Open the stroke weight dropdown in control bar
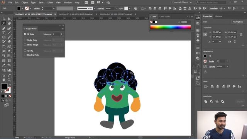 point(54,8)
